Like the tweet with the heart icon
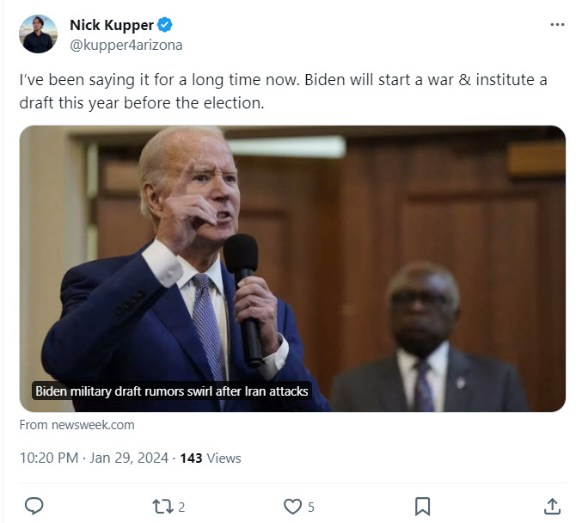Screen dimensions: 582x523 (293, 506)
